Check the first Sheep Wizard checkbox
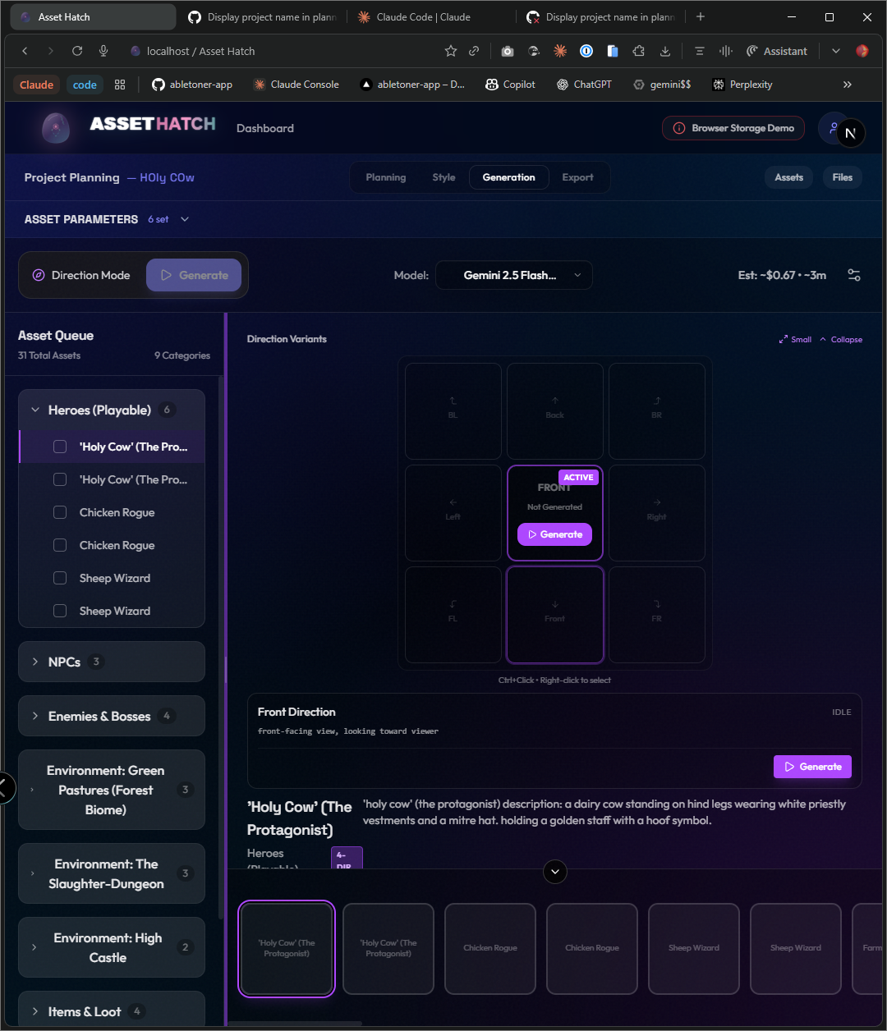The width and height of the screenshot is (887, 1031). pos(60,578)
